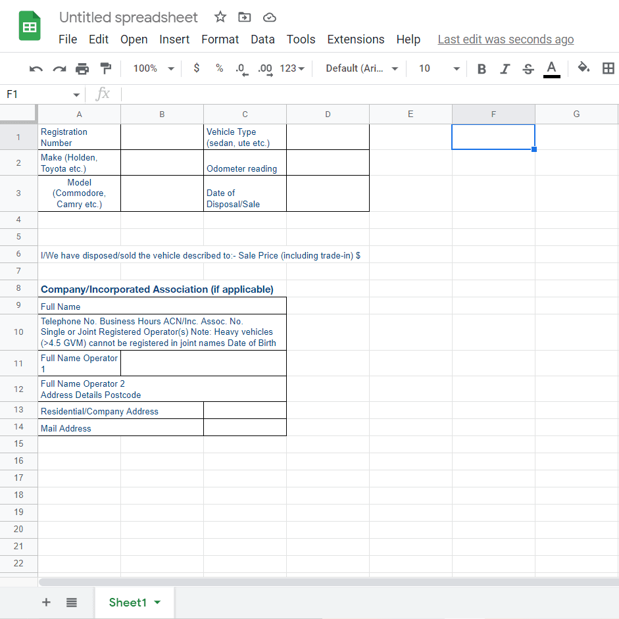
Task: Select the Model (Commodore, Camry etc.) cell
Action: point(80,193)
